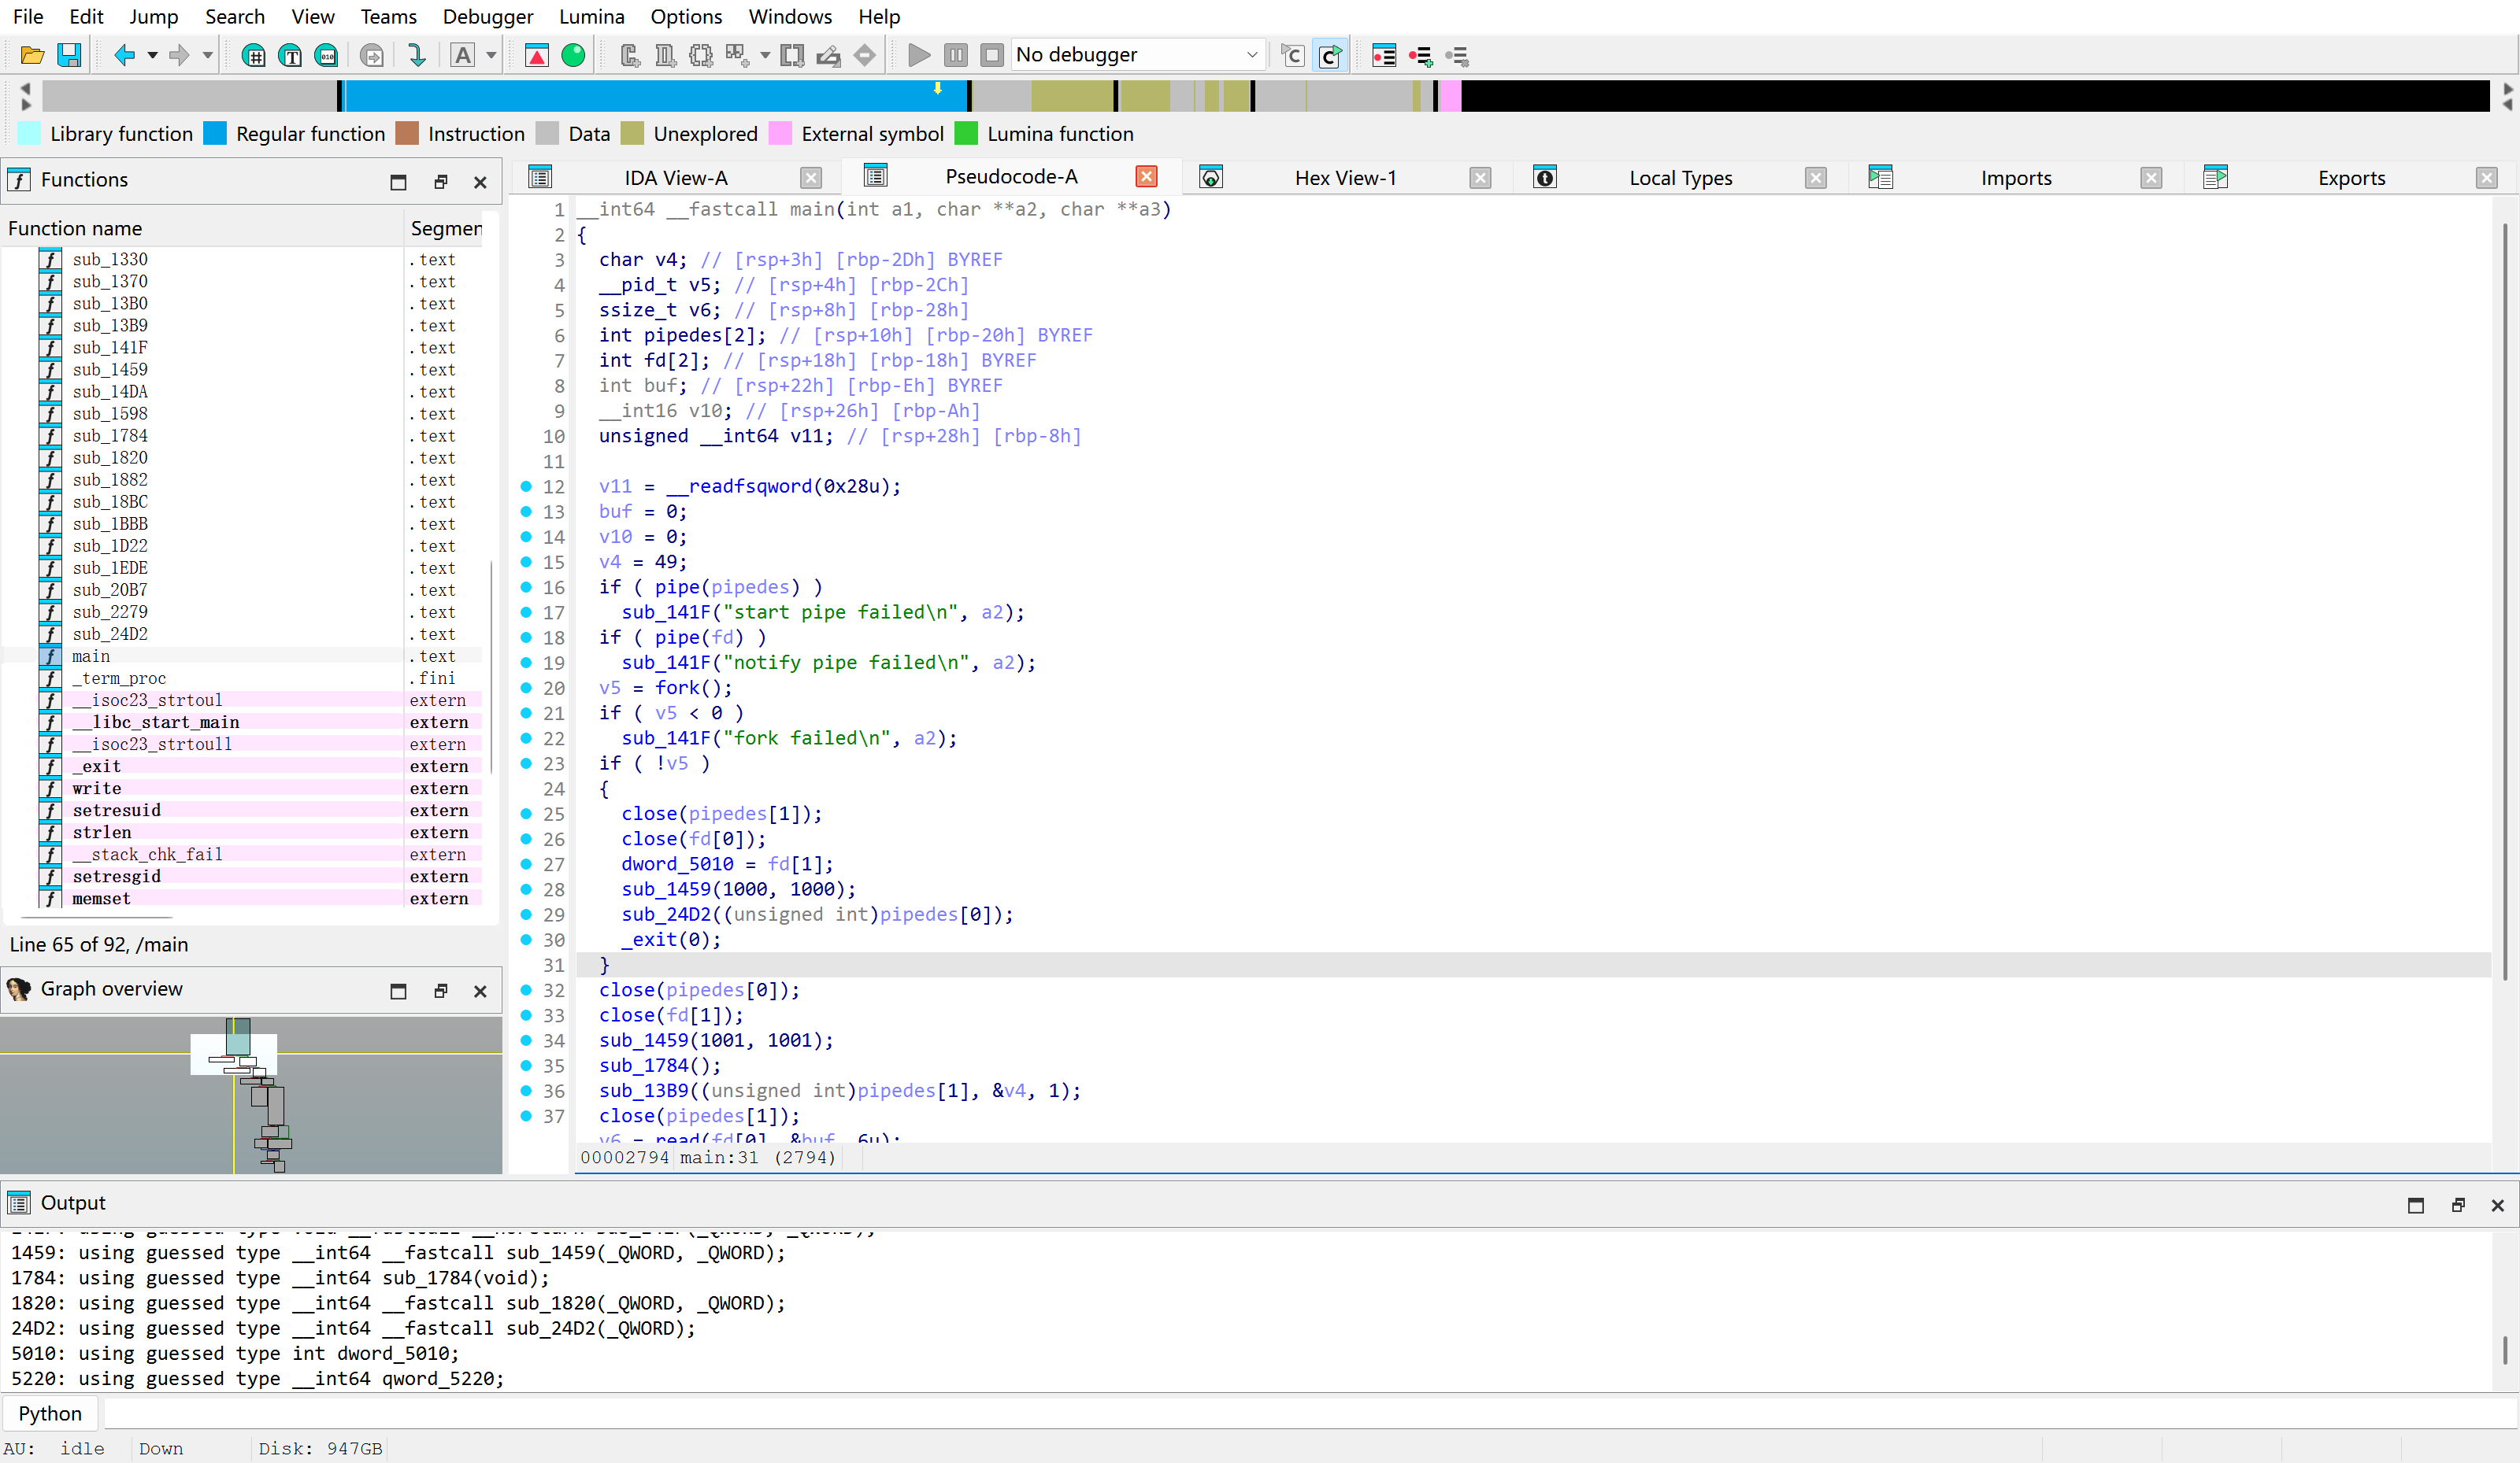
Task: Toggle the highlighted 'C' with green arrow button
Action: [1330, 55]
